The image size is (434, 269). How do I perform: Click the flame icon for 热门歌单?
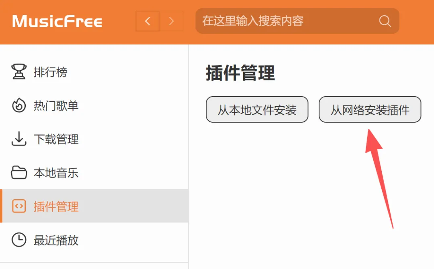coord(18,106)
